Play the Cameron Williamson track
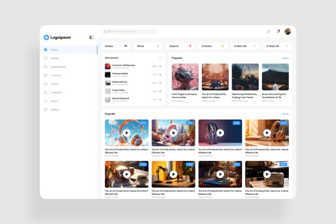Image resolution: width=336 pixels, height=224 pixels. 160,66
